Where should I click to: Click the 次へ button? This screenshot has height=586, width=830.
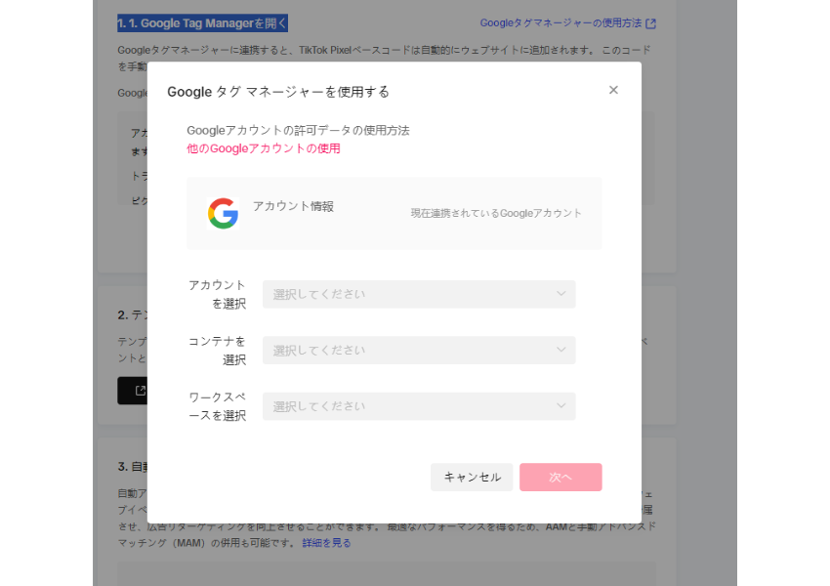pyautogui.click(x=560, y=477)
